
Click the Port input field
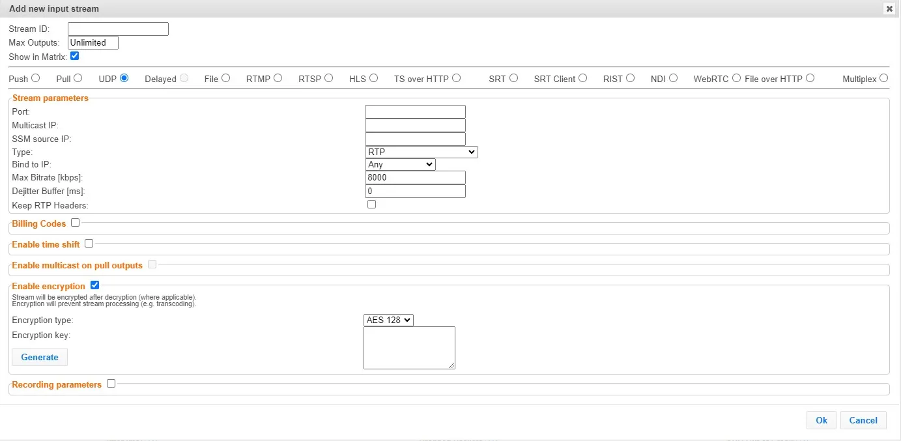[x=415, y=111]
